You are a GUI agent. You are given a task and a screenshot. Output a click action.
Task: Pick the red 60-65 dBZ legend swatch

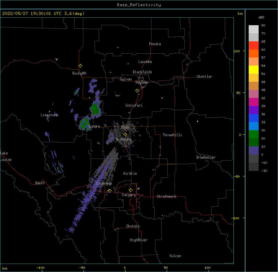click(x=253, y=46)
